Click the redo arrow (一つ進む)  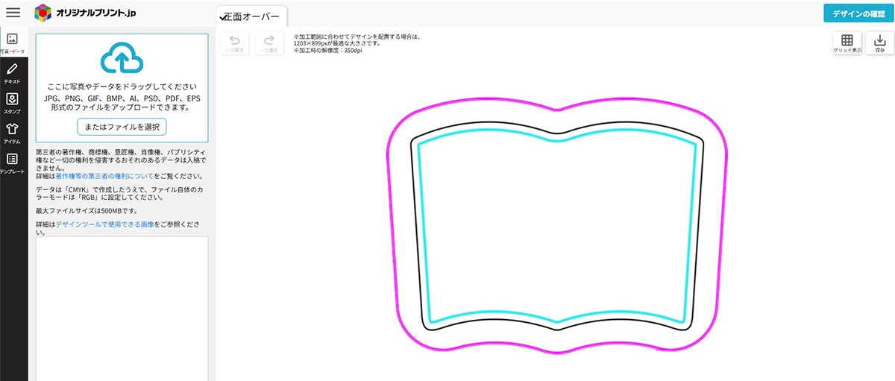pos(269,42)
